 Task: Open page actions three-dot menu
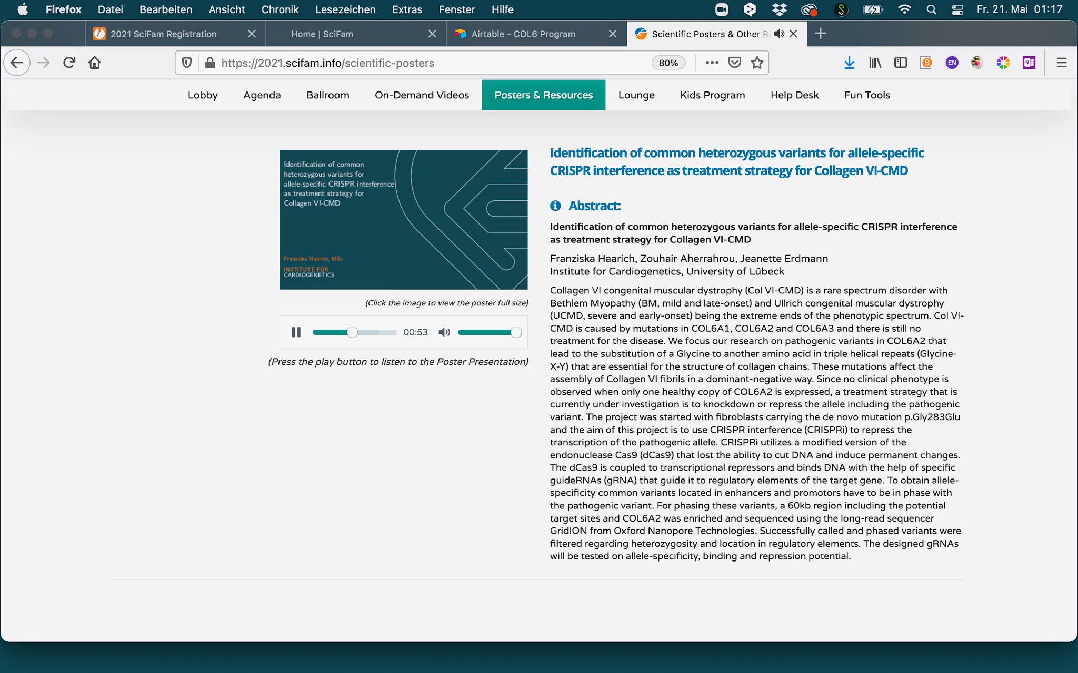[x=712, y=63]
